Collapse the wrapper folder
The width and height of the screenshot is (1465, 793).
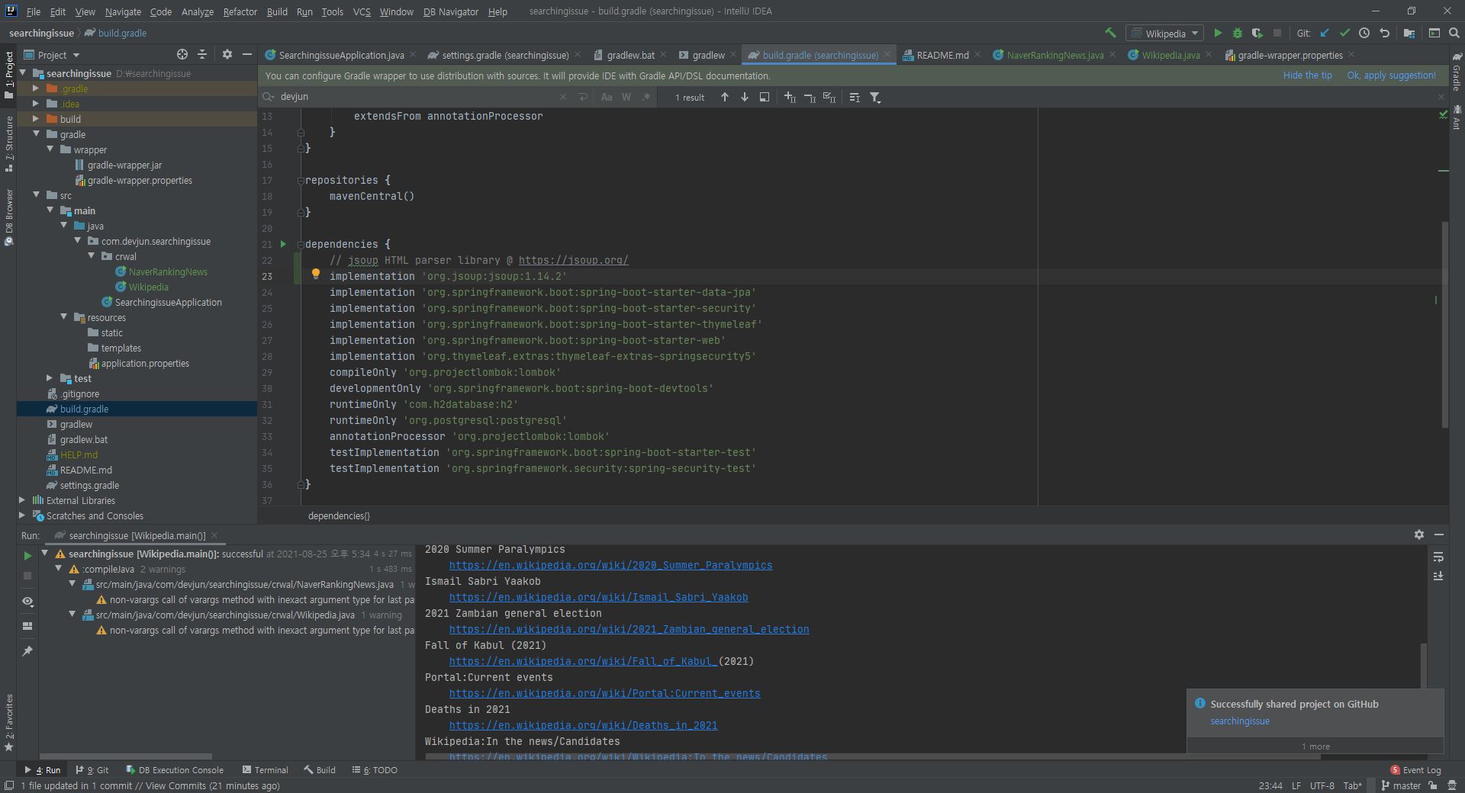point(50,149)
